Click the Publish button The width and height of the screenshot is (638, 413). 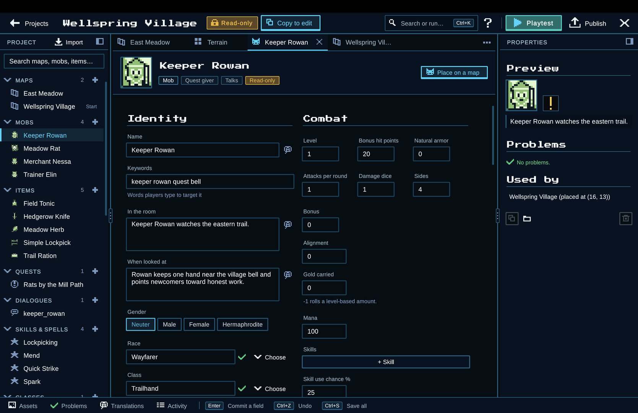[588, 23]
